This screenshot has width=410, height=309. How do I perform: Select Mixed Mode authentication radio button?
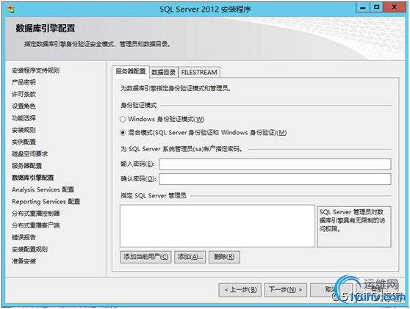click(x=123, y=133)
